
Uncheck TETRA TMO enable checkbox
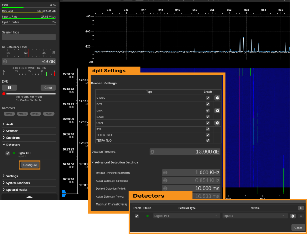click(x=207, y=140)
